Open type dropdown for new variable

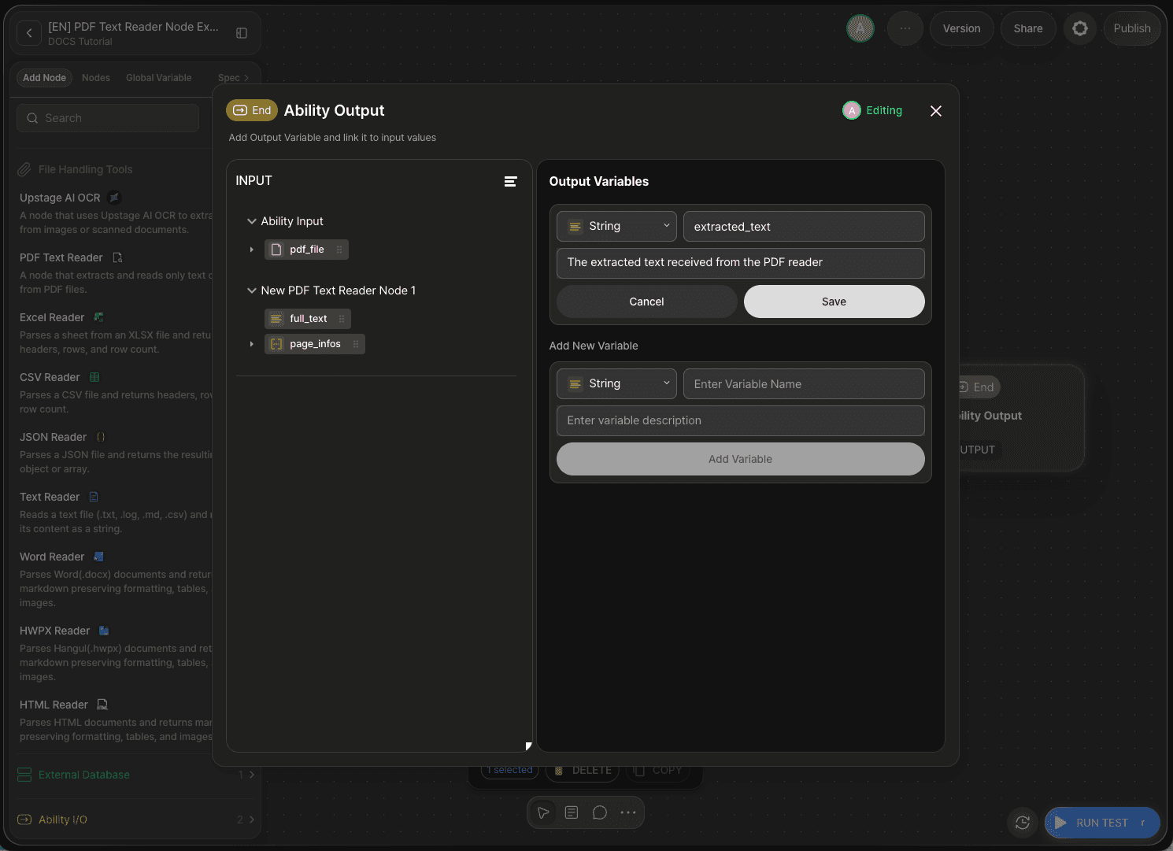pos(616,384)
